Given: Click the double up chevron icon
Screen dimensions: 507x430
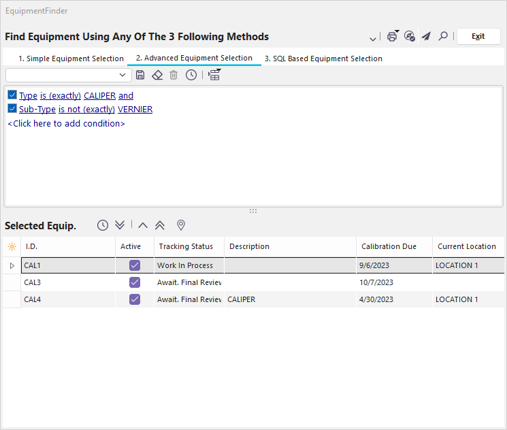Looking at the screenshot, I should pos(160,225).
